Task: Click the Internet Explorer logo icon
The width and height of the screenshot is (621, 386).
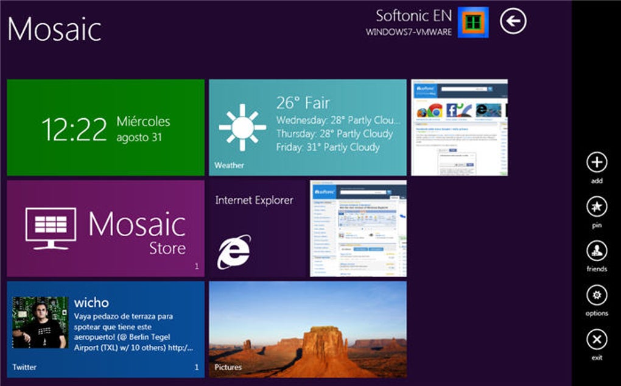Action: click(x=234, y=252)
